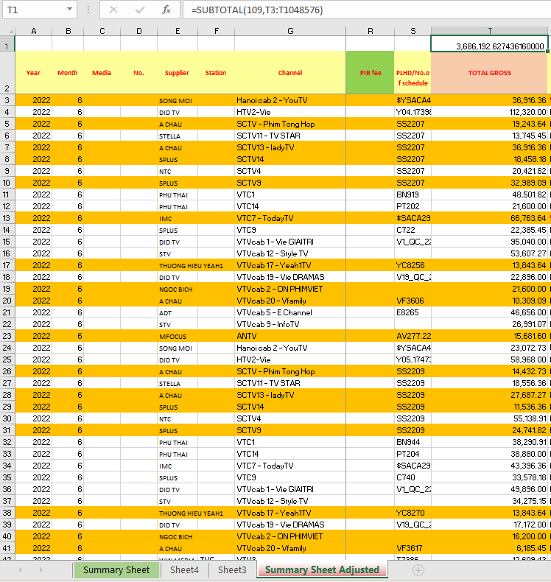Click the STELLA cell in row 6
Image resolution: width=551 pixels, height=582 pixels.
(178, 136)
